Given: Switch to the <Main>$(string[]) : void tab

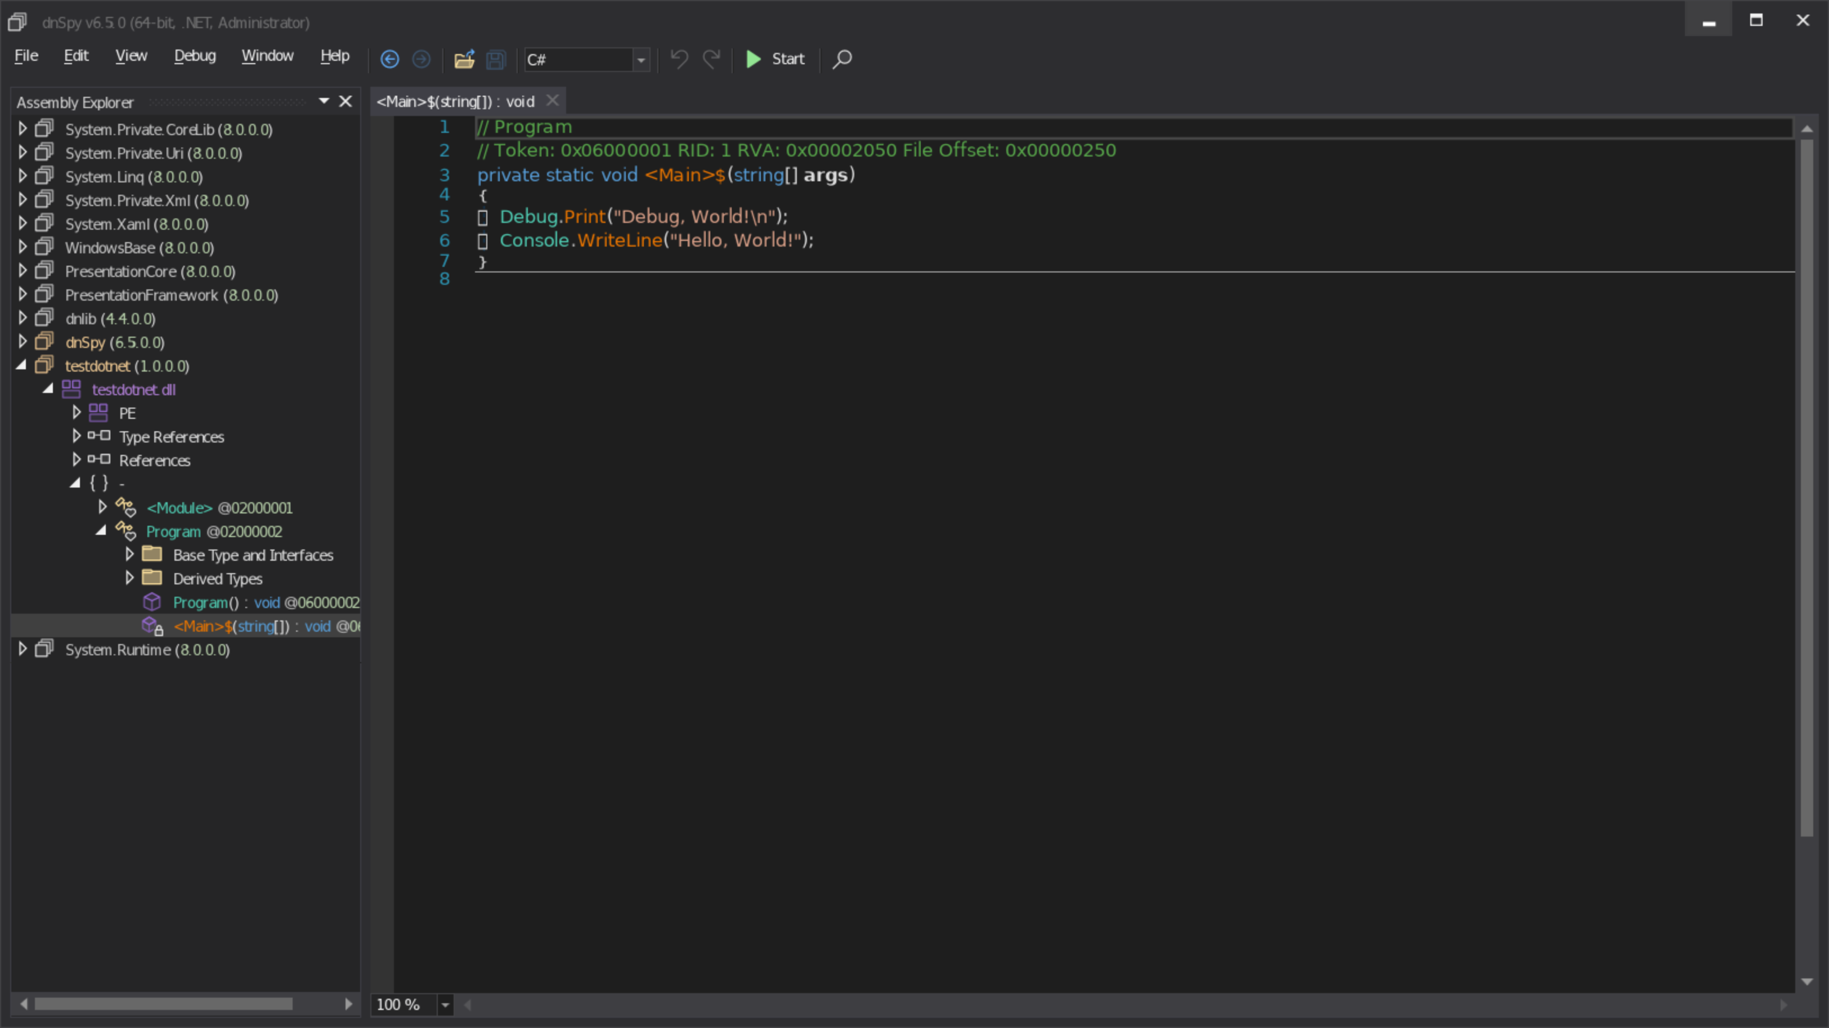Looking at the screenshot, I should point(455,101).
